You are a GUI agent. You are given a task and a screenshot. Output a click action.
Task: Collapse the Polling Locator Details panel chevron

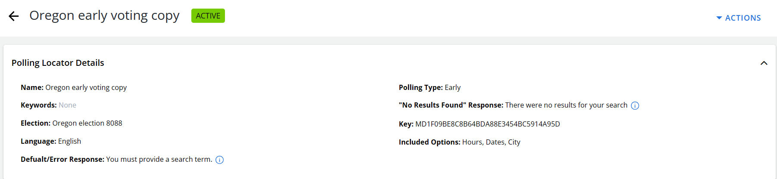pos(764,63)
